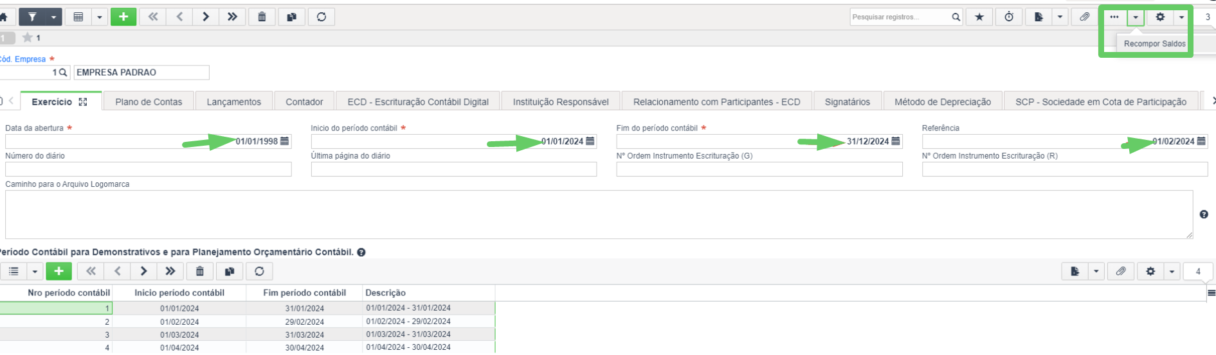Screen dimensions: 1216x355
Task: Open the grid view mode dropdown arrow
Action: coord(100,17)
